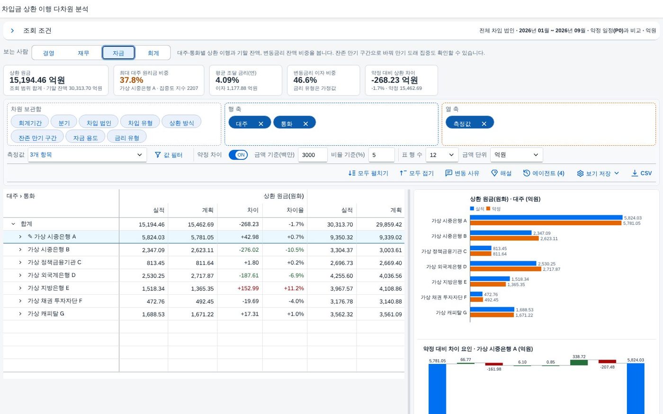Download the table as CSV

[x=642, y=173]
